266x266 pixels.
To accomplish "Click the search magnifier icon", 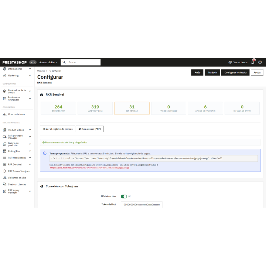I will tap(64, 62).
